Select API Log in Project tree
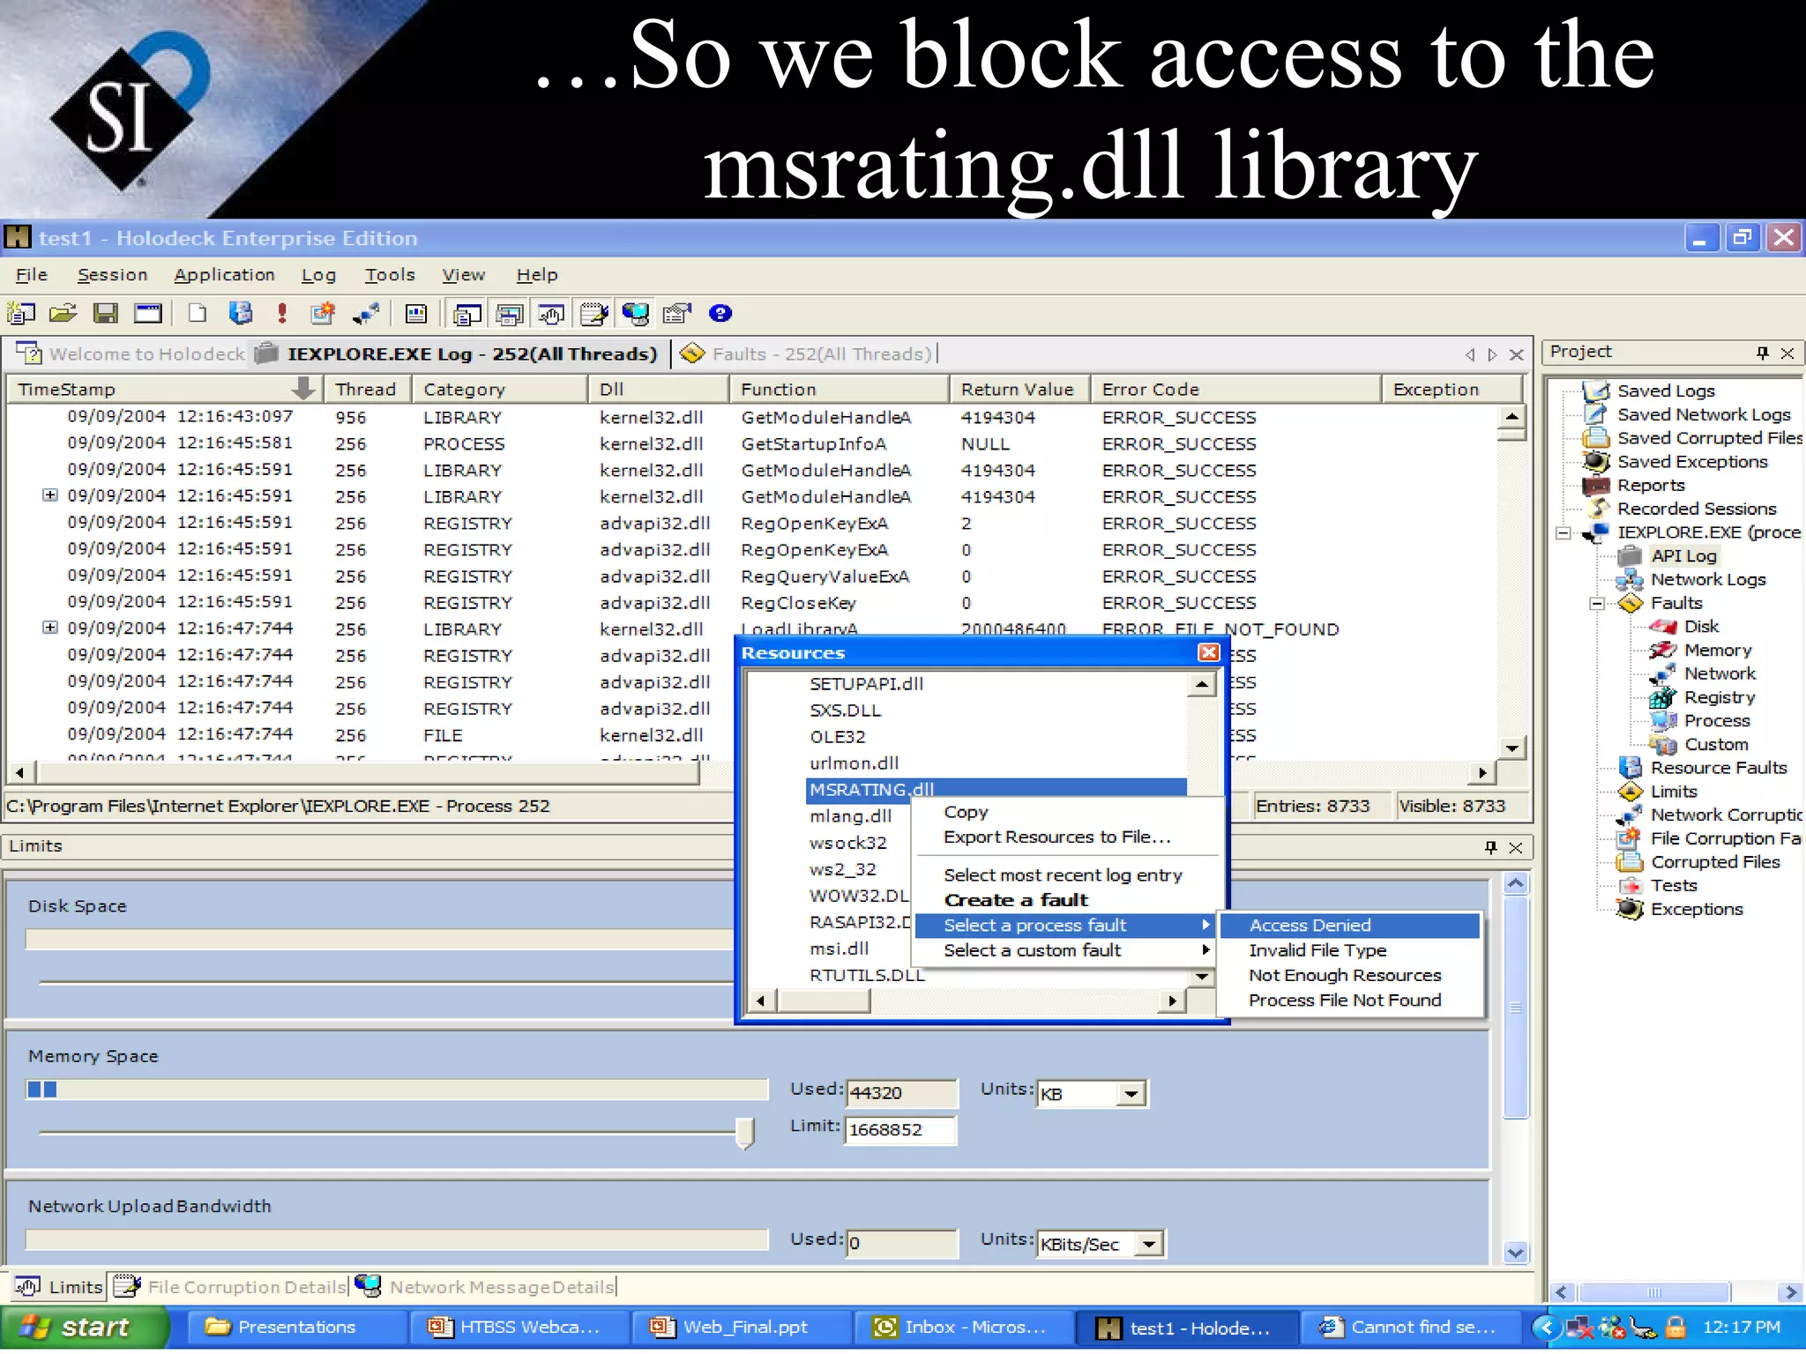 coord(1683,556)
